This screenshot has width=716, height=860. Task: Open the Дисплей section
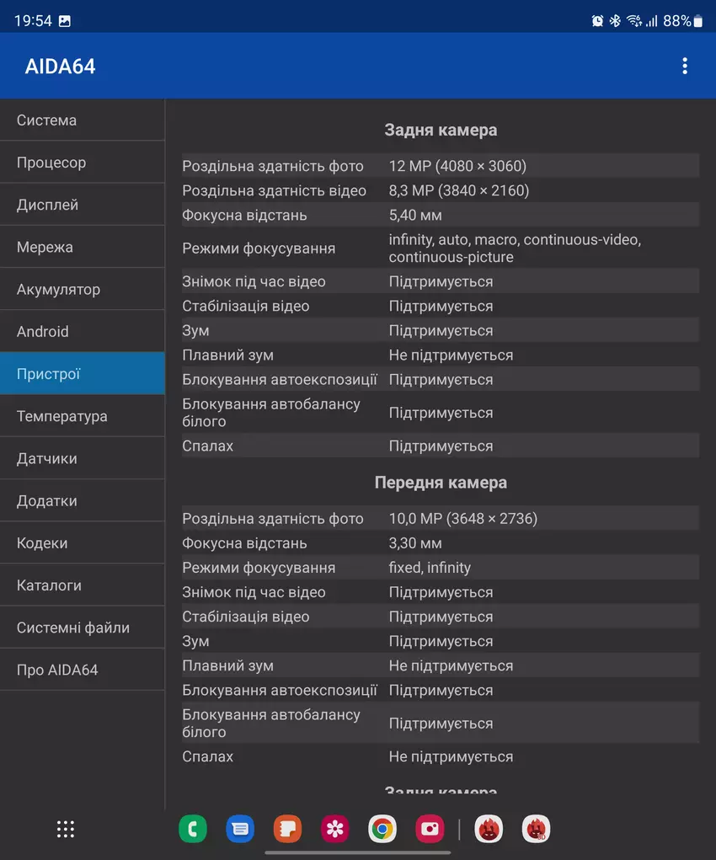[83, 205]
